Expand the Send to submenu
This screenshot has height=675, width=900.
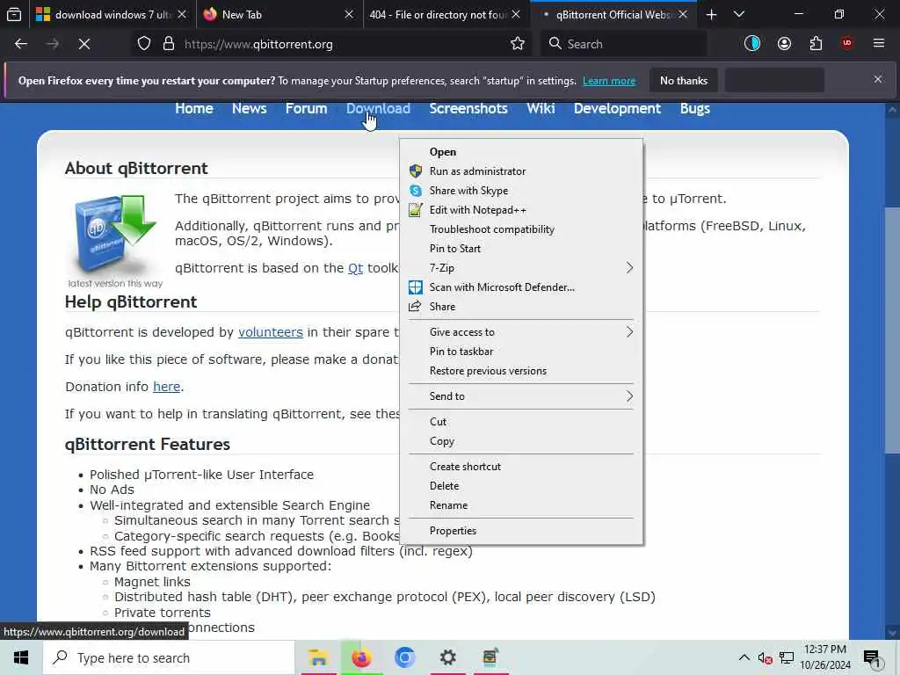(x=521, y=396)
